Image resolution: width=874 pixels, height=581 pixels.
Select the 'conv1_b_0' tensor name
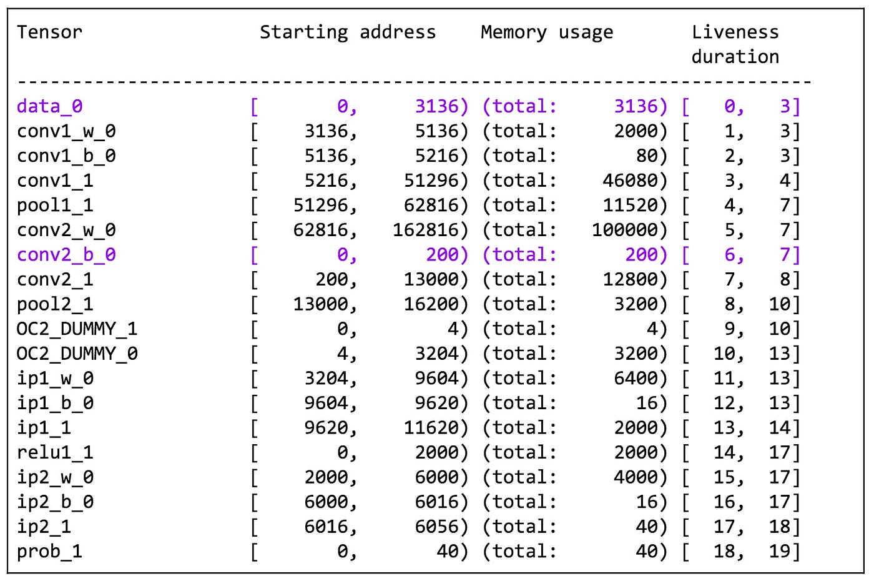click(66, 156)
